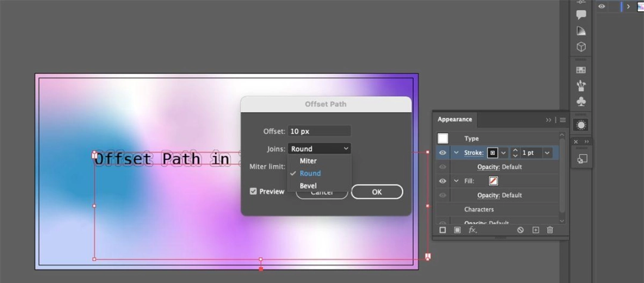644x283 pixels.
Task: Open Stroke Opacity link
Action: tap(488, 167)
